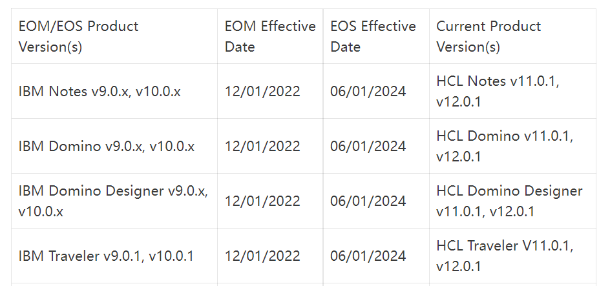The height and width of the screenshot is (286, 599).
Task: Click the 'HCL Domino v11.0.1, v12.0.1' cell
Action: click(505, 147)
